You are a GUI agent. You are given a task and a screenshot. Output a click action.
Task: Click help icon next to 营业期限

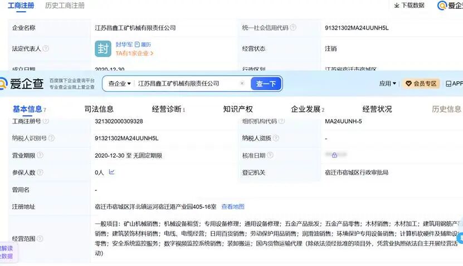coord(40,155)
